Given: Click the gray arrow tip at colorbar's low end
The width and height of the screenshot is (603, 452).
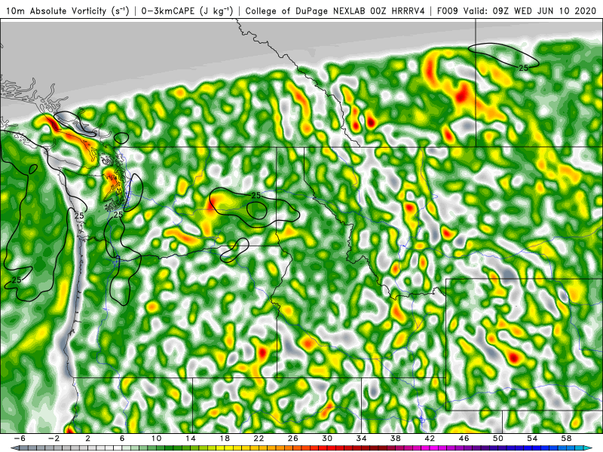Looking at the screenshot, I should pyautogui.click(x=14, y=448).
